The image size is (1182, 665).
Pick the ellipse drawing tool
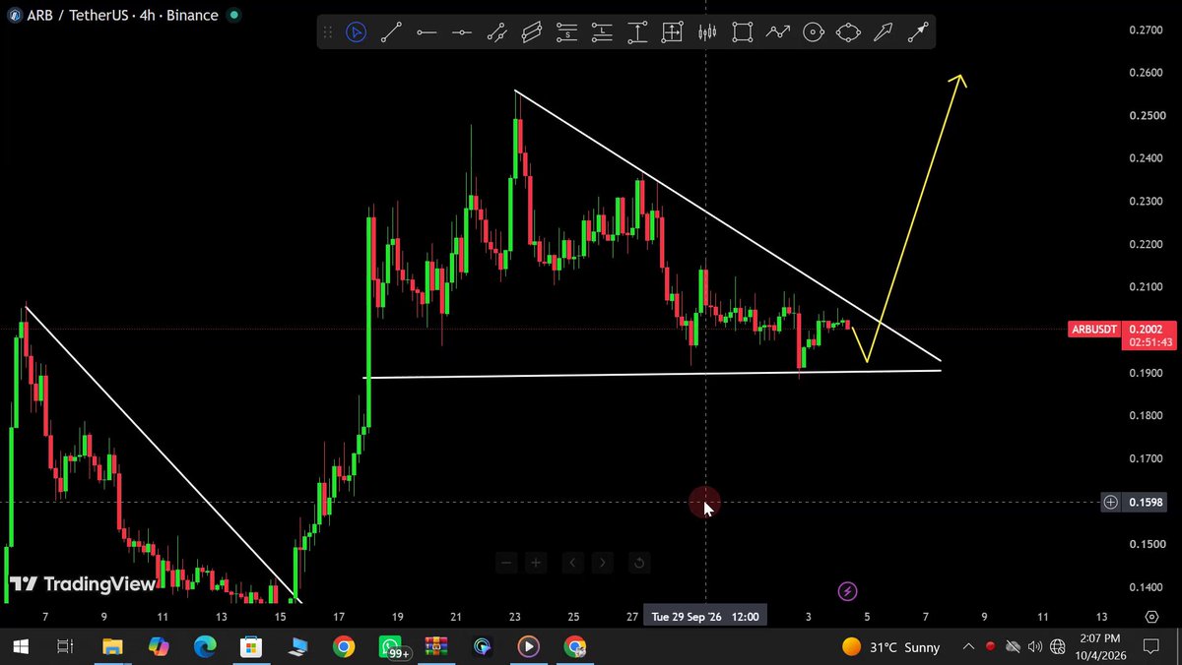tap(848, 32)
